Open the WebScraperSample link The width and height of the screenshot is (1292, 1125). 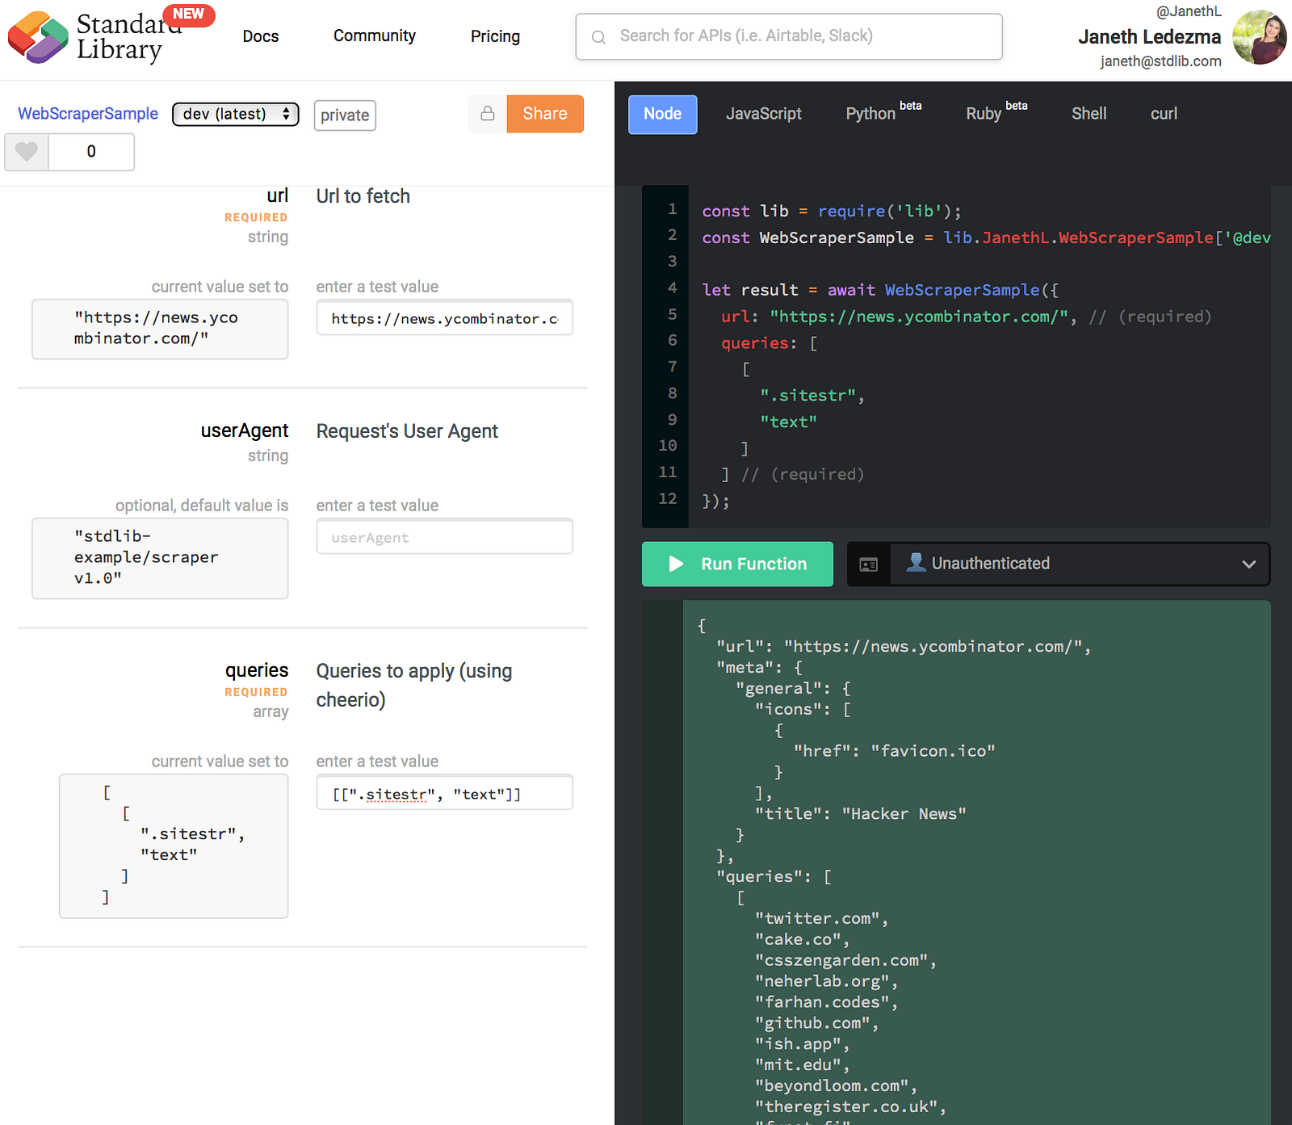(x=88, y=114)
